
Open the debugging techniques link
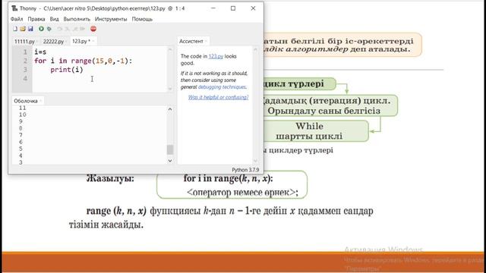[x=222, y=87]
